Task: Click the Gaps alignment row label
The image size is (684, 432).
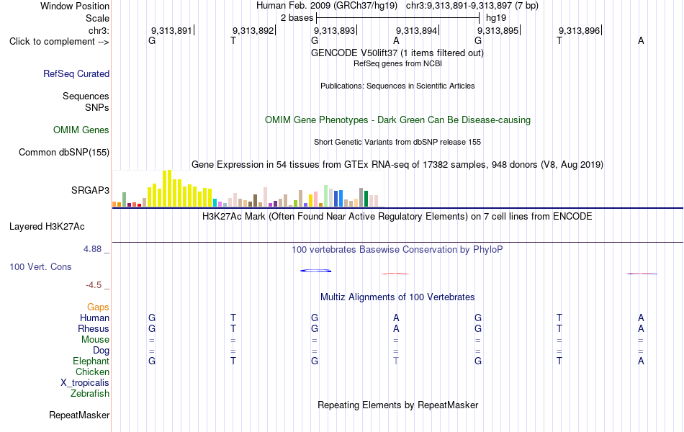Action: click(98, 307)
